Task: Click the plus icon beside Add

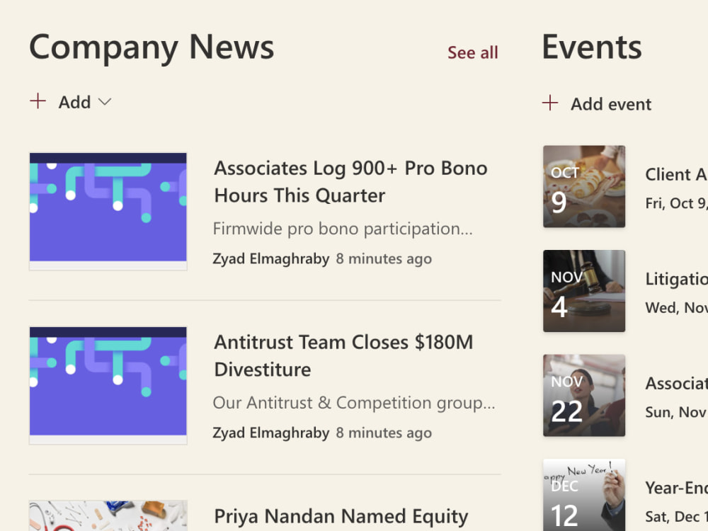Action: 38,101
